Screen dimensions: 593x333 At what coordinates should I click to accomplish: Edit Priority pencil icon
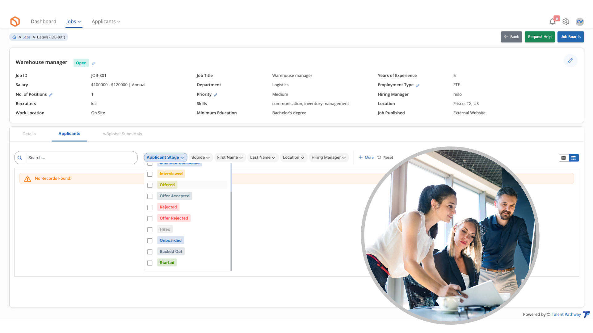[x=216, y=95]
